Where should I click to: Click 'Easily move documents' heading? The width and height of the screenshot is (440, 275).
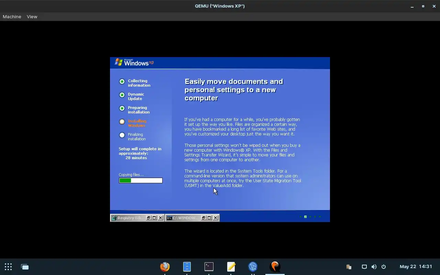pyautogui.click(x=234, y=90)
